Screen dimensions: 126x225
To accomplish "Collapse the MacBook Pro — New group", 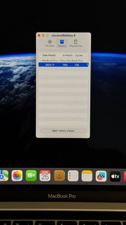I will [x=40, y=61].
